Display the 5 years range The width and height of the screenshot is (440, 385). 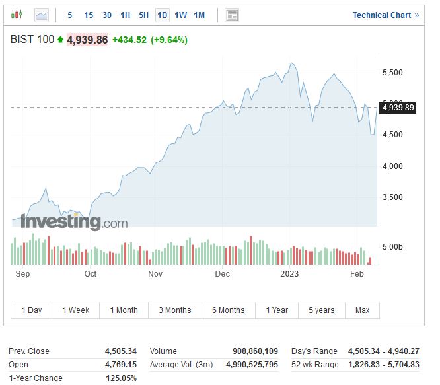(x=321, y=310)
